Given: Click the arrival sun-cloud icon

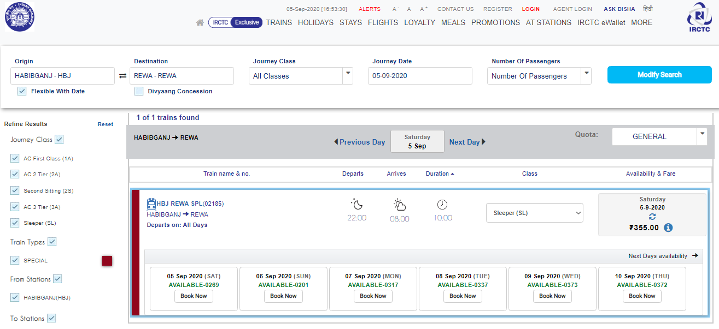Looking at the screenshot, I should tap(400, 205).
